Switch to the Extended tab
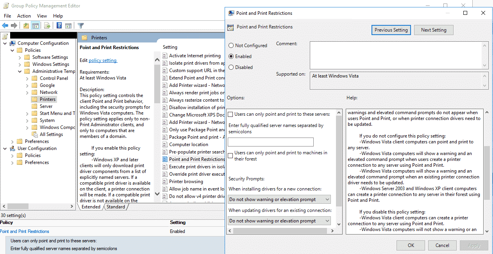Viewport: 493px width, 254px height. [91, 207]
